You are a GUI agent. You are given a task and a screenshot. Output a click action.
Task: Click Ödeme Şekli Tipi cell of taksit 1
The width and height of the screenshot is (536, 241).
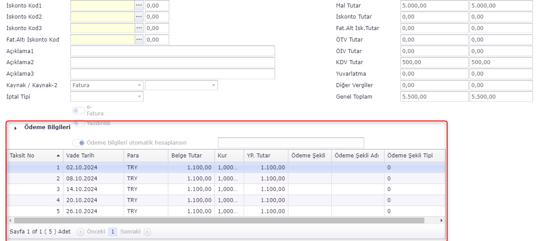click(x=415, y=168)
